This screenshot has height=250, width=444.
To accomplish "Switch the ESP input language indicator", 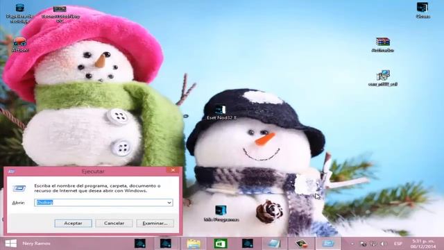I will (x=398, y=244).
